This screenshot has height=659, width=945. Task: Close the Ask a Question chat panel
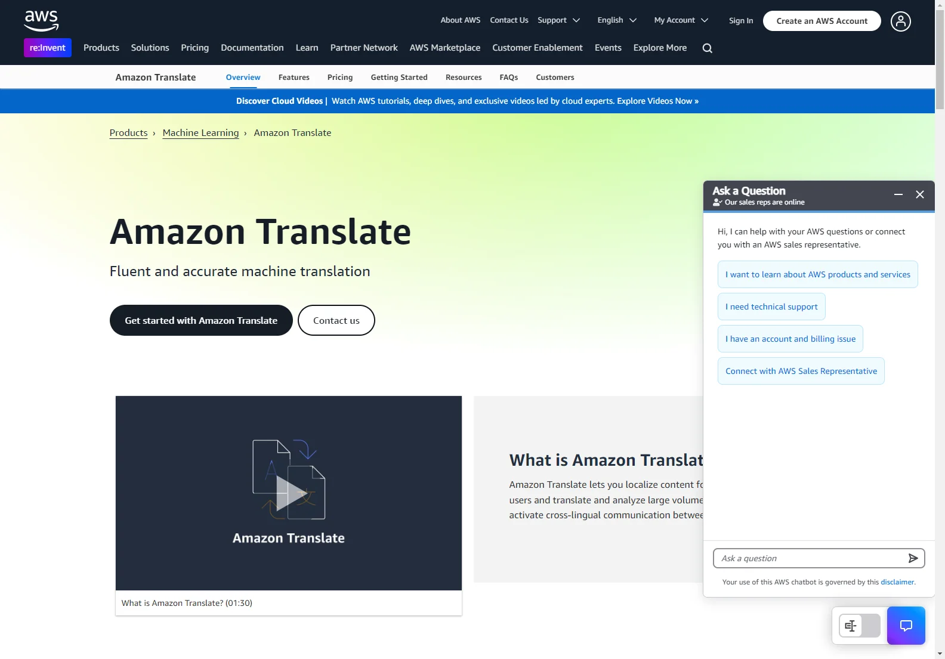coord(920,194)
